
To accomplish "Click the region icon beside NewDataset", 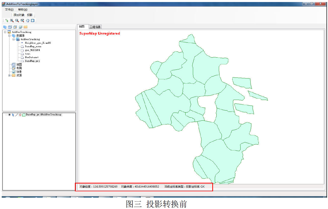I will click(22, 57).
